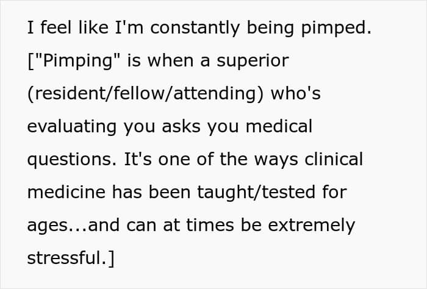This screenshot has width=427, height=289.
Task: Click the text "resident/fellow/attending"
Action: 145,93
